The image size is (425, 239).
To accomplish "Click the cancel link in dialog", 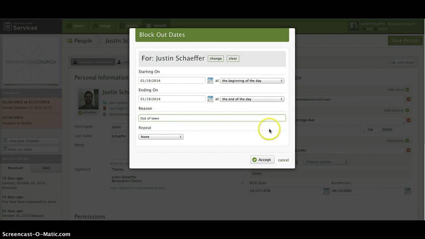I will [283, 160].
